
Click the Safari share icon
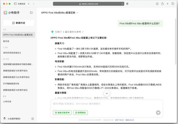point(163,4)
